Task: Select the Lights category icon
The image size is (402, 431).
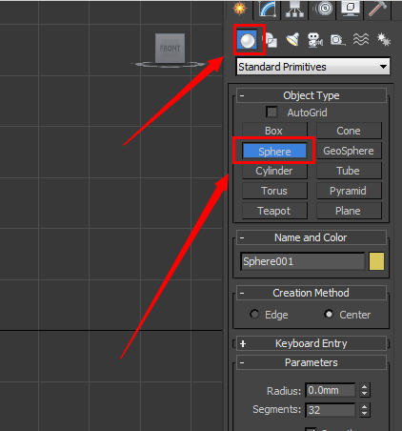Action: point(292,40)
